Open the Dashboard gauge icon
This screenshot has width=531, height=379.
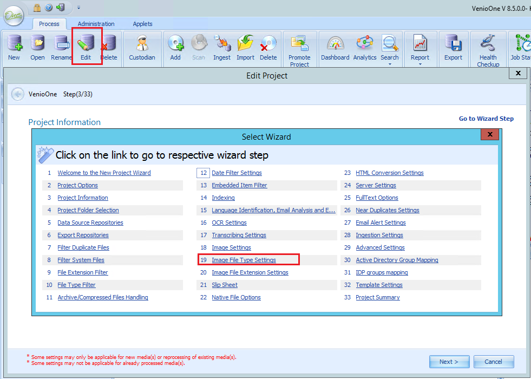(x=335, y=43)
